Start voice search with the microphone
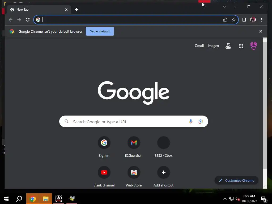This screenshot has width=272, height=204. coord(191,121)
